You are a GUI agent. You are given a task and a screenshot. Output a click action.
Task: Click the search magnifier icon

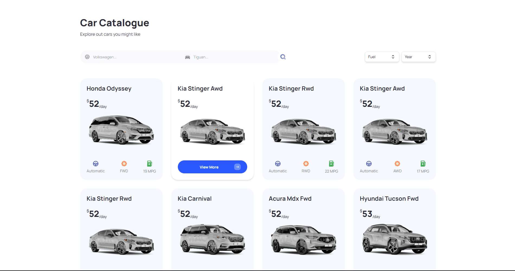point(283,57)
